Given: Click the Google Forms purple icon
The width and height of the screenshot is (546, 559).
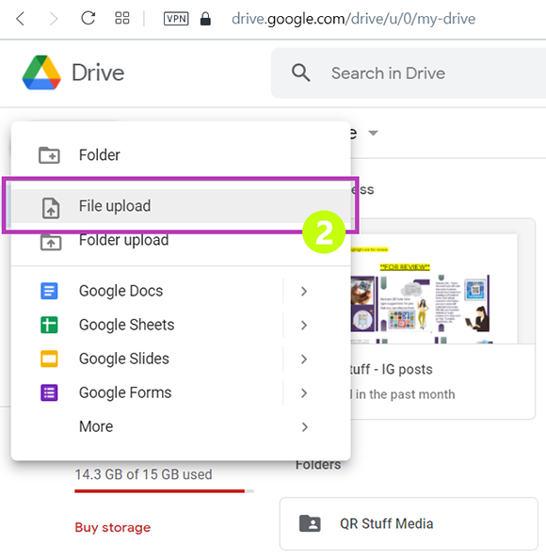Looking at the screenshot, I should coord(49,392).
